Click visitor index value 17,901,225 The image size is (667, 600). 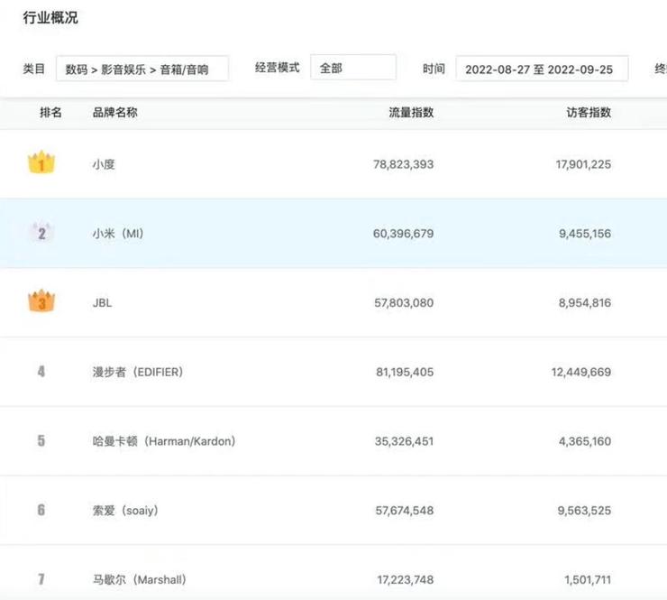pos(583,164)
